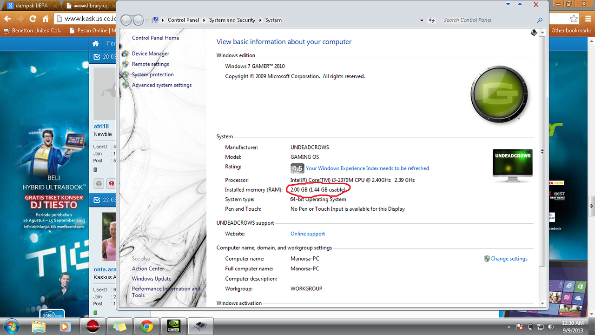
Task: Open Action Center
Action: pyautogui.click(x=148, y=269)
